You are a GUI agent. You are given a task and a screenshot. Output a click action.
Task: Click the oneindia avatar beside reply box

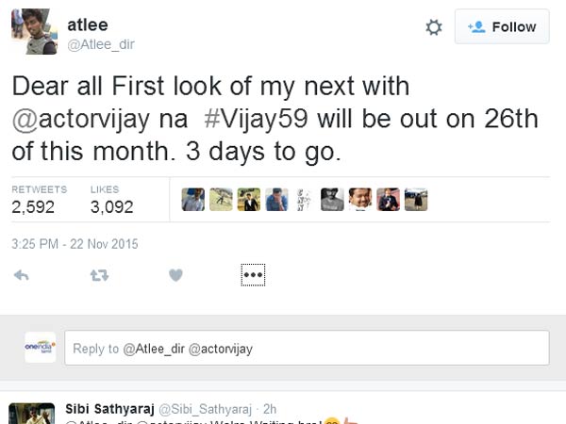40,348
